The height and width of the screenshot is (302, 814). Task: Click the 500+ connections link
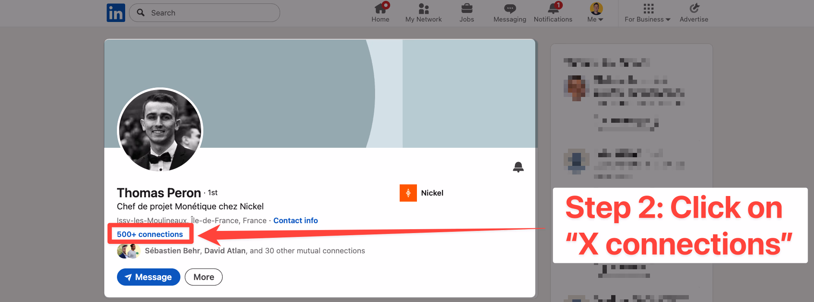pos(150,234)
